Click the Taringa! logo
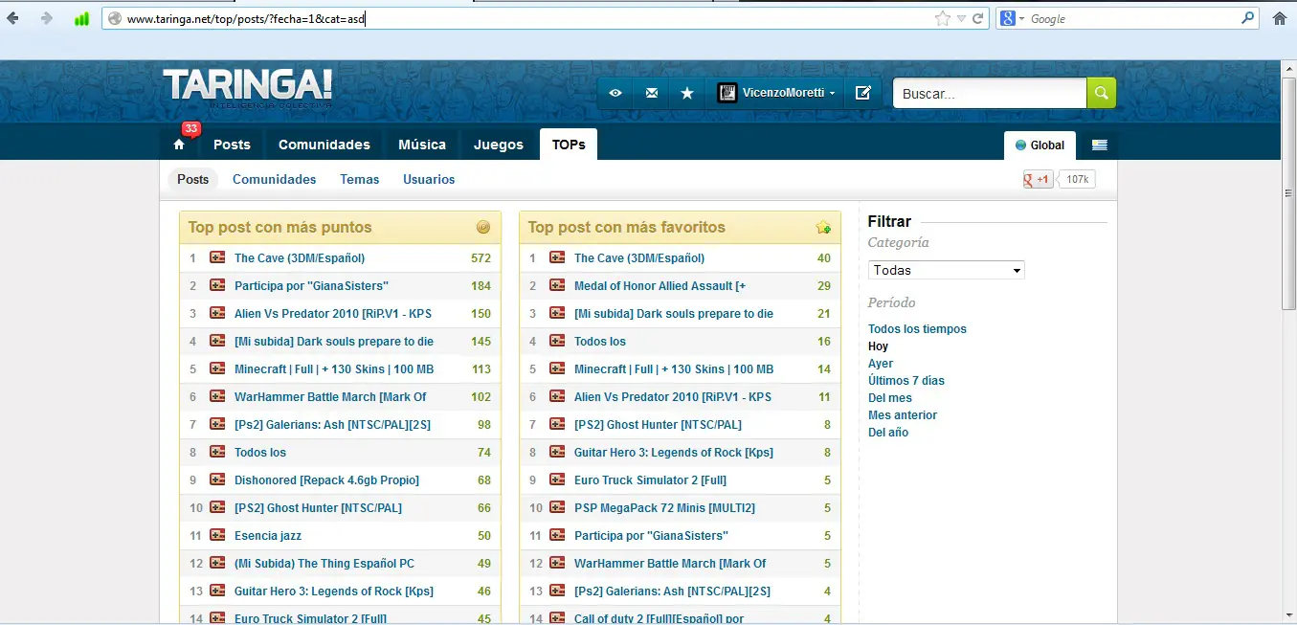The width and height of the screenshot is (1297, 625). click(x=248, y=86)
